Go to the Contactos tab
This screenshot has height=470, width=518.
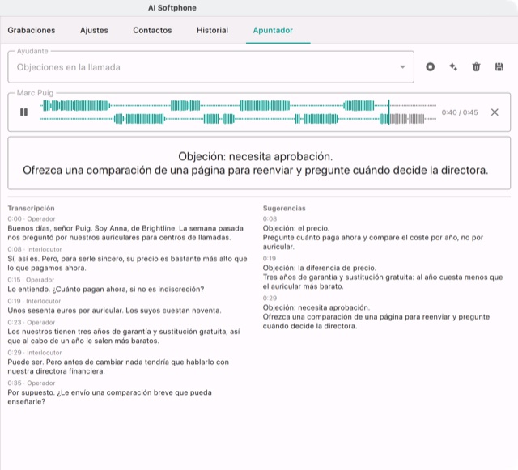click(x=152, y=30)
